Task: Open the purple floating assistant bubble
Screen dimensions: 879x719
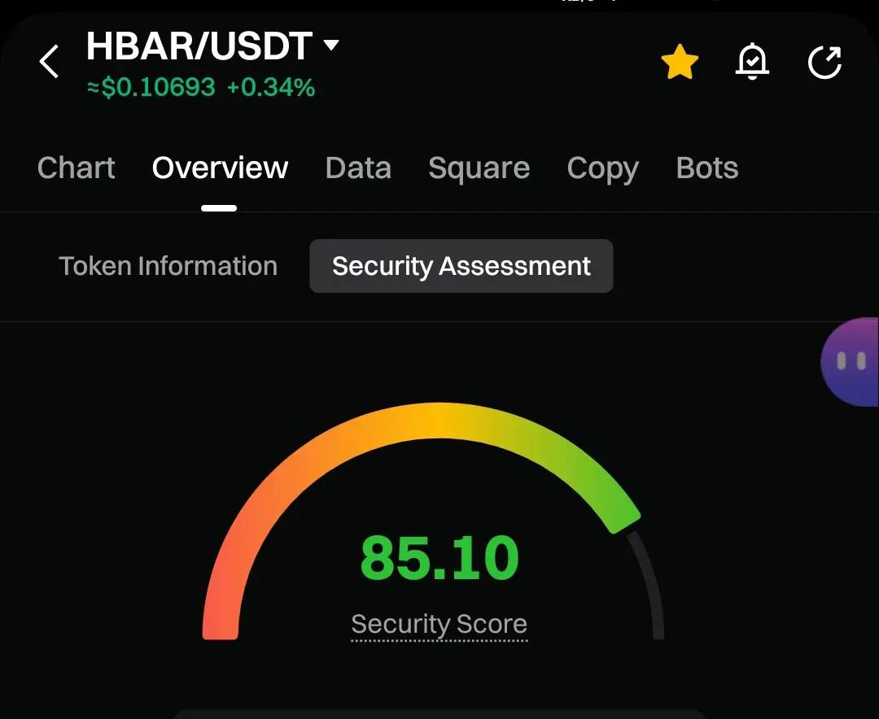Action: (850, 361)
